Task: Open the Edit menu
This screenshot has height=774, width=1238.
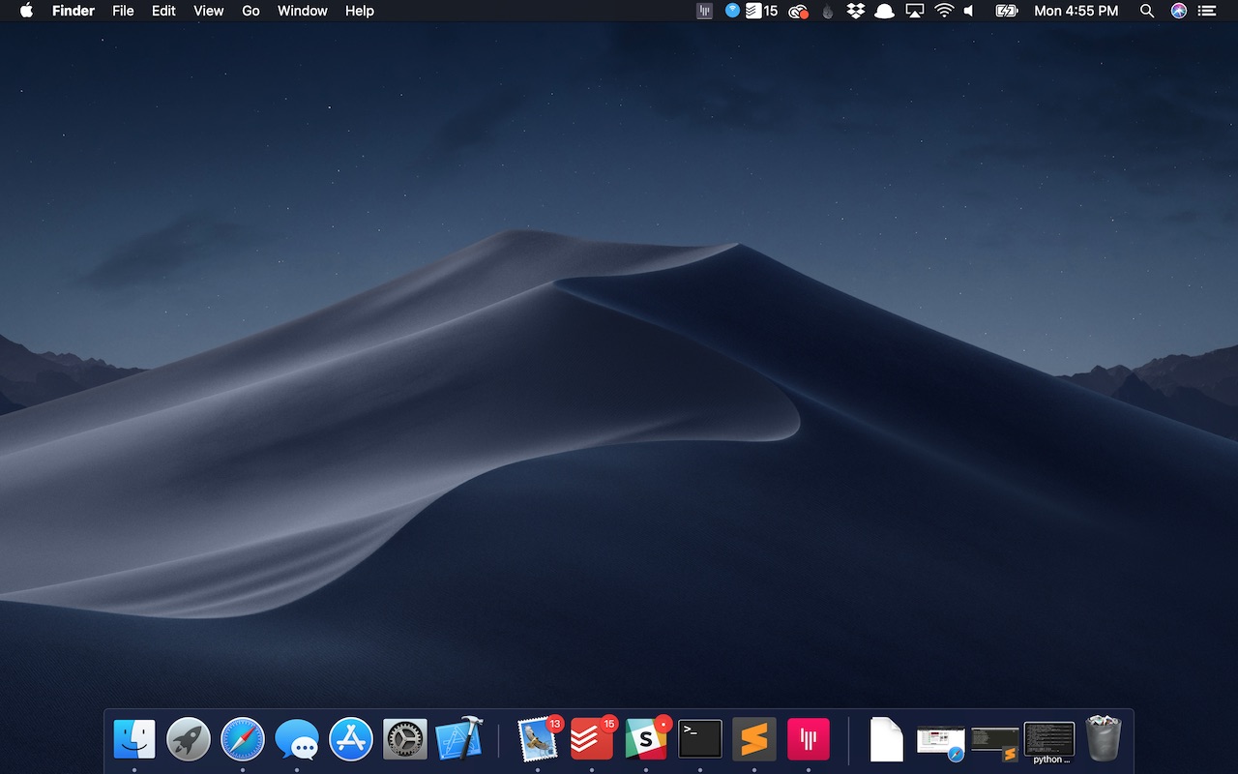Action: [x=163, y=11]
